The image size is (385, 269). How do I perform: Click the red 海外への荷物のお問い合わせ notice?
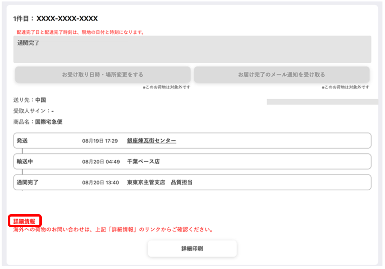(113, 230)
